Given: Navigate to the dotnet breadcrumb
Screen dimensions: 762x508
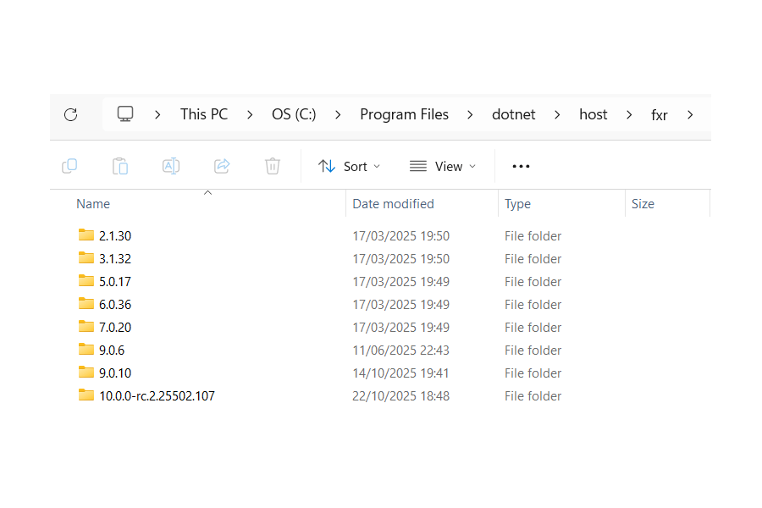Looking at the screenshot, I should pos(513,114).
